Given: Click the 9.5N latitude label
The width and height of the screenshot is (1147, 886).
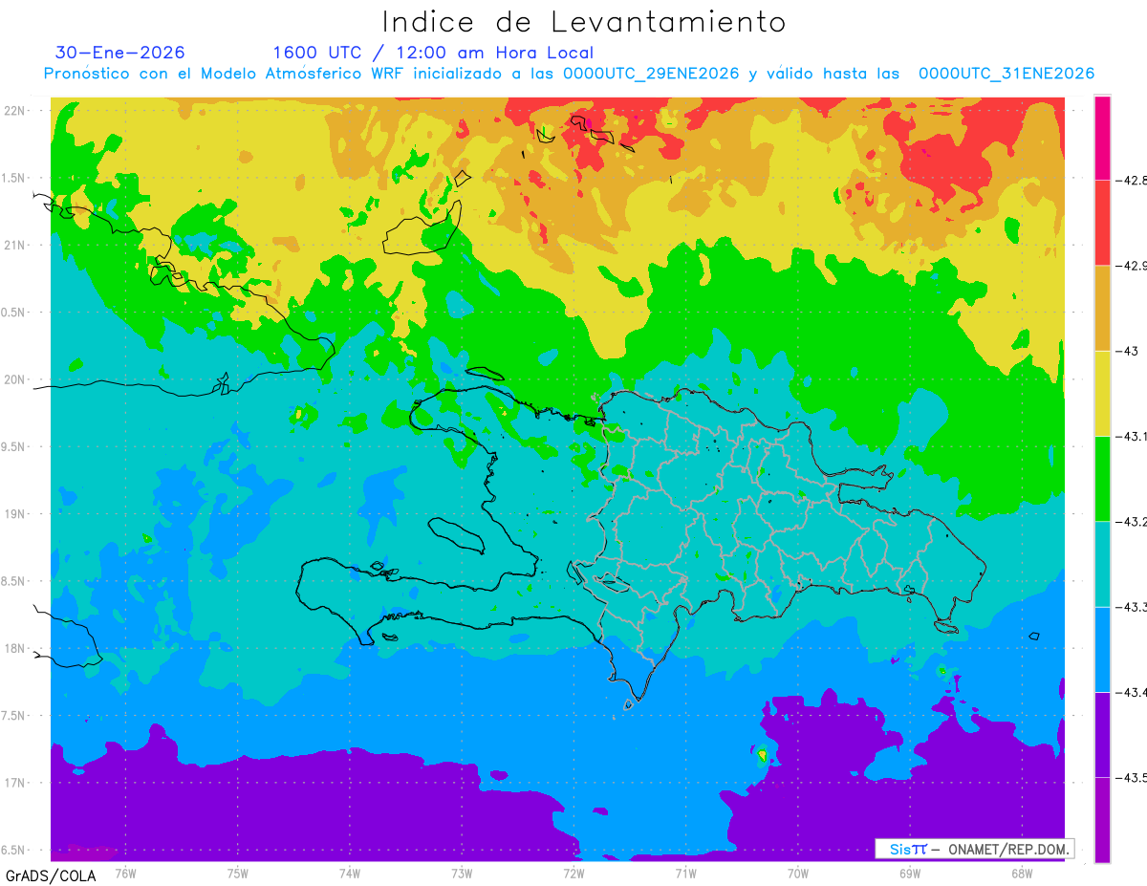Looking at the screenshot, I should click(14, 446).
